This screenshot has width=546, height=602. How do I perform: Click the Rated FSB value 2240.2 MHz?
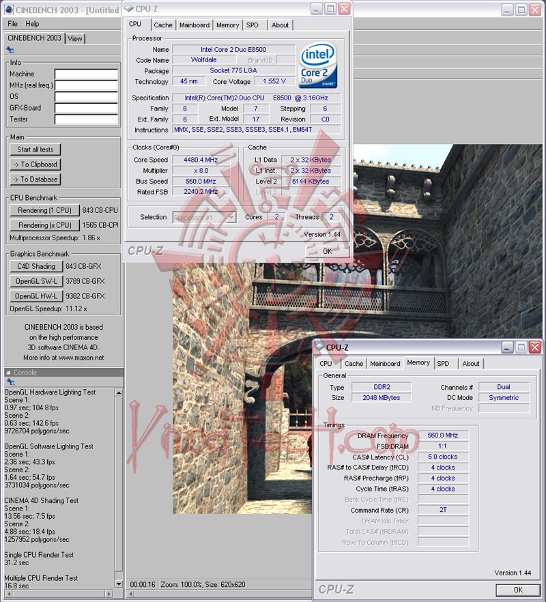[201, 192]
